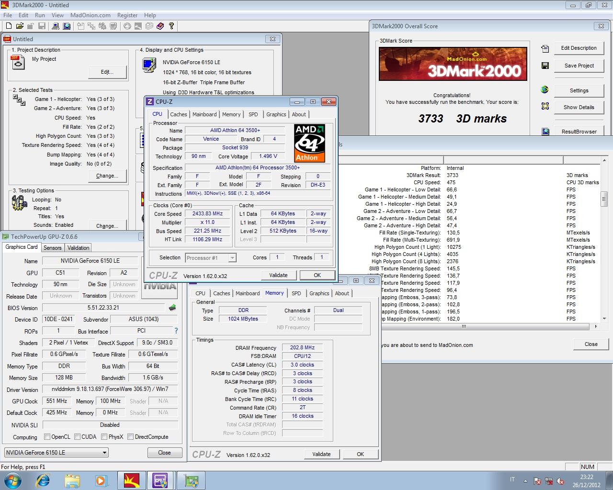
Task: Open the File menu
Action: pos(8,15)
